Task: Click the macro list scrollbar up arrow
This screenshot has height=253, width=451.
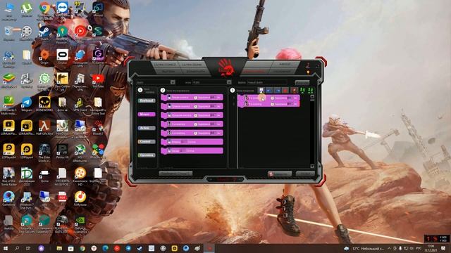Action: pos(312,97)
